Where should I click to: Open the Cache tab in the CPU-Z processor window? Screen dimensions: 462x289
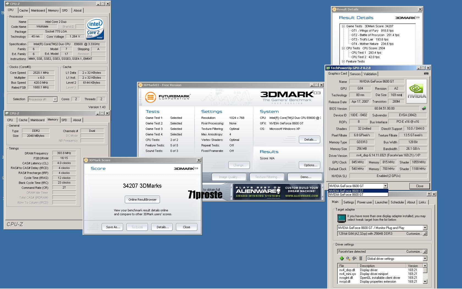click(23, 10)
